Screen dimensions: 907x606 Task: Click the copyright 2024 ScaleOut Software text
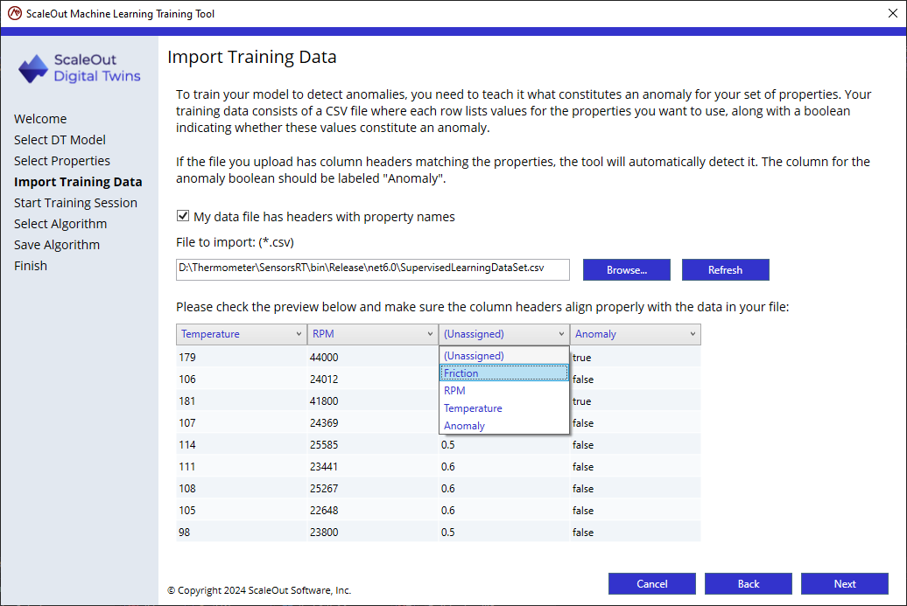[x=259, y=590]
